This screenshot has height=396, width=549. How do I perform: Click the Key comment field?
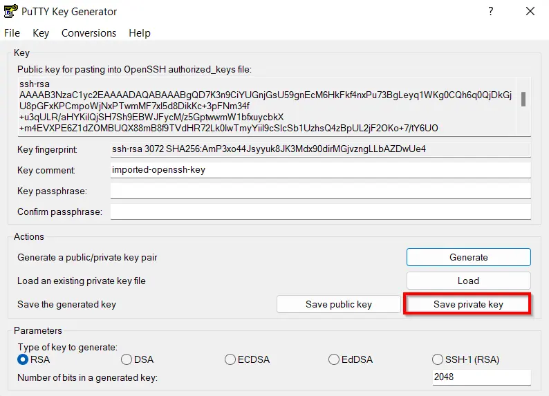coord(321,170)
